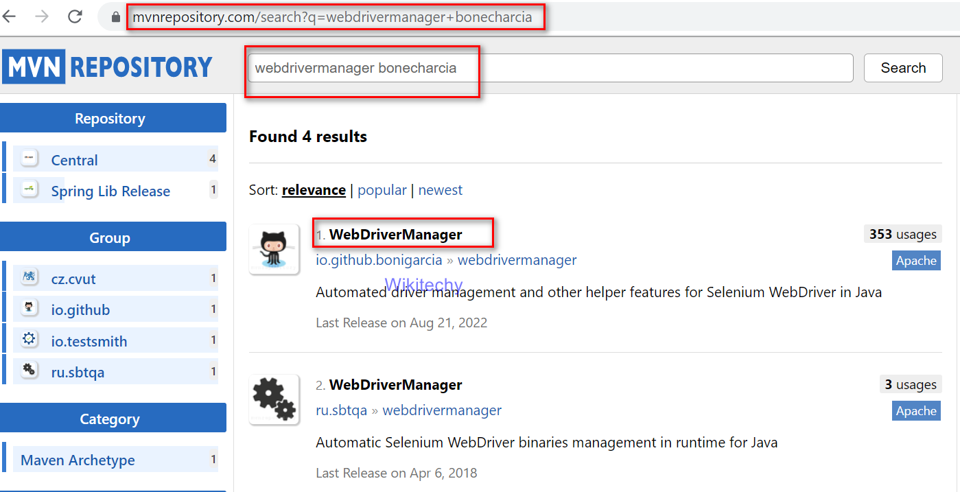Filter by Maven Archetype category

click(x=78, y=460)
